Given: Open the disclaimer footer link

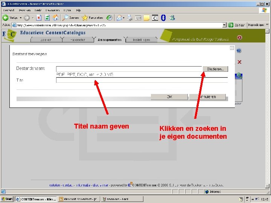Looking at the screenshot, I should pos(100,185).
